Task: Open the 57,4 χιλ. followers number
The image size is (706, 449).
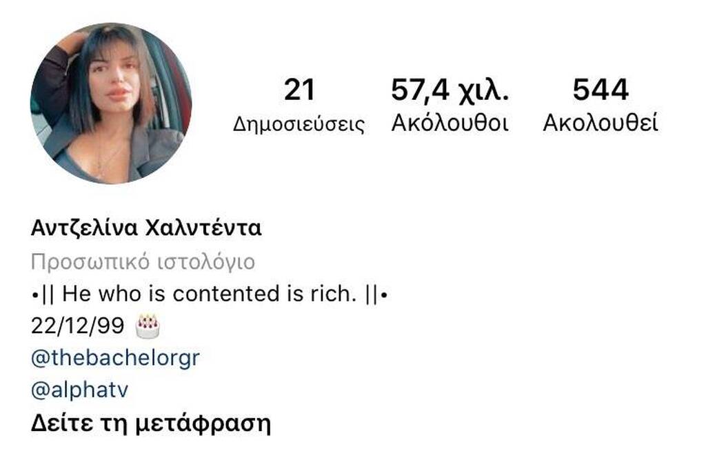Action: tap(450, 91)
